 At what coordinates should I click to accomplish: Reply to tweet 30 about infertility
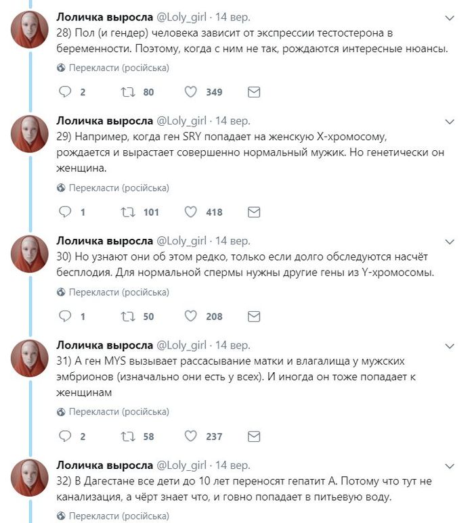tap(66, 316)
